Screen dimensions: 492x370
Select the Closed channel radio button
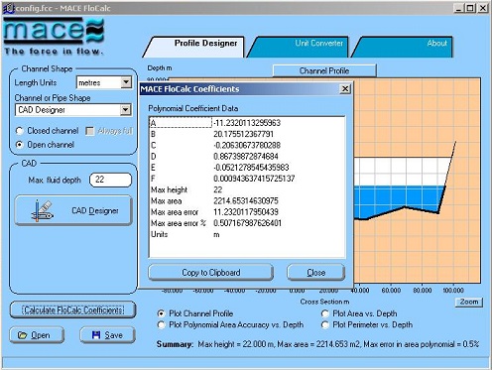[x=20, y=131]
